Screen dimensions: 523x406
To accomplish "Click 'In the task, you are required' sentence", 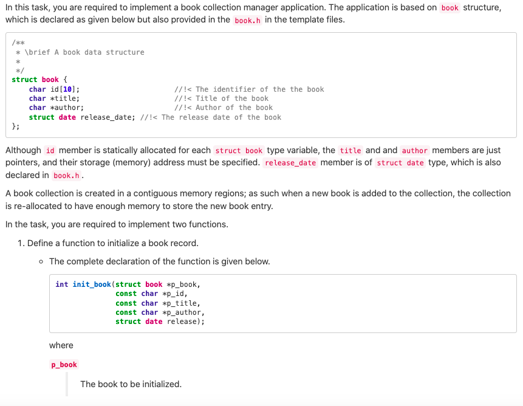I will [117, 224].
